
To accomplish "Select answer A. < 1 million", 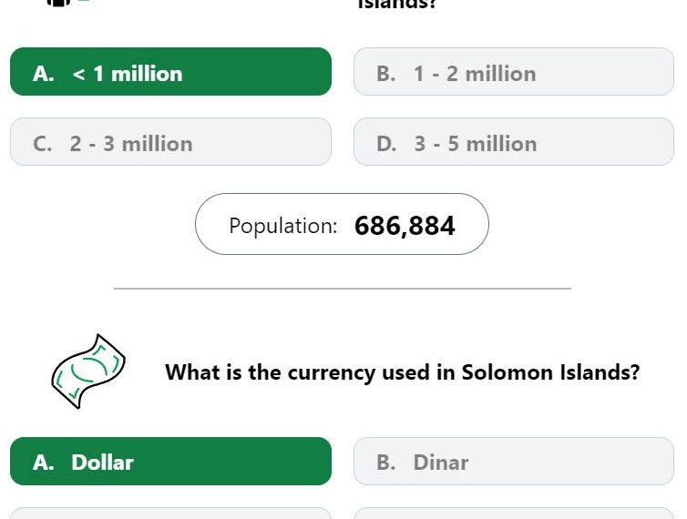I will click(x=170, y=71).
